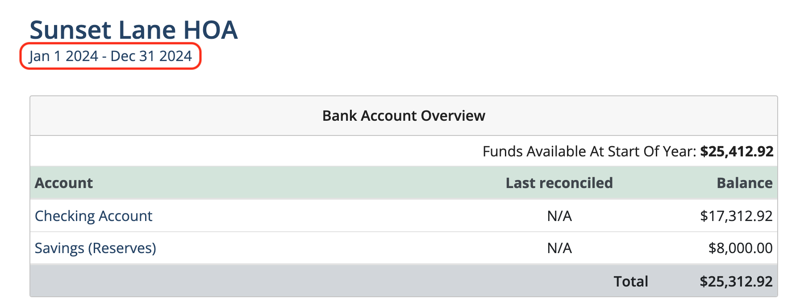
Task: Click the Dec 31 2024 end date
Action: point(151,56)
